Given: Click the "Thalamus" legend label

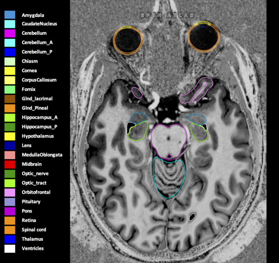Looking at the screenshot, I should pyautogui.click(x=32, y=239).
